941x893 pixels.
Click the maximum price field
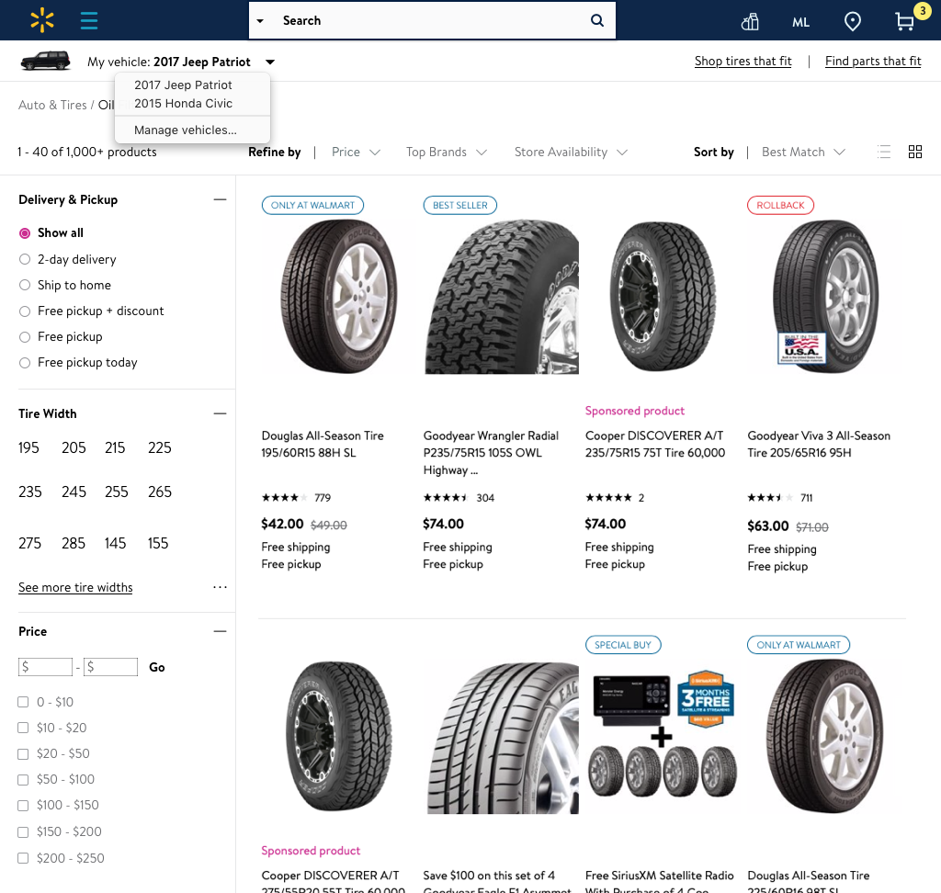[x=110, y=667]
